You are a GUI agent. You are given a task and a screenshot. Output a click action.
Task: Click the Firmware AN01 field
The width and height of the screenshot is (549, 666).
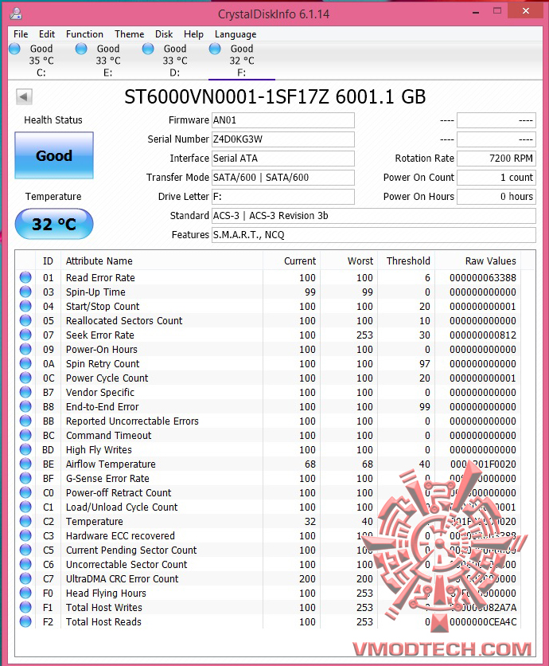tap(283, 120)
